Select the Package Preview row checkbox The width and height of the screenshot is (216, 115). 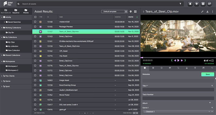click(x=35, y=27)
